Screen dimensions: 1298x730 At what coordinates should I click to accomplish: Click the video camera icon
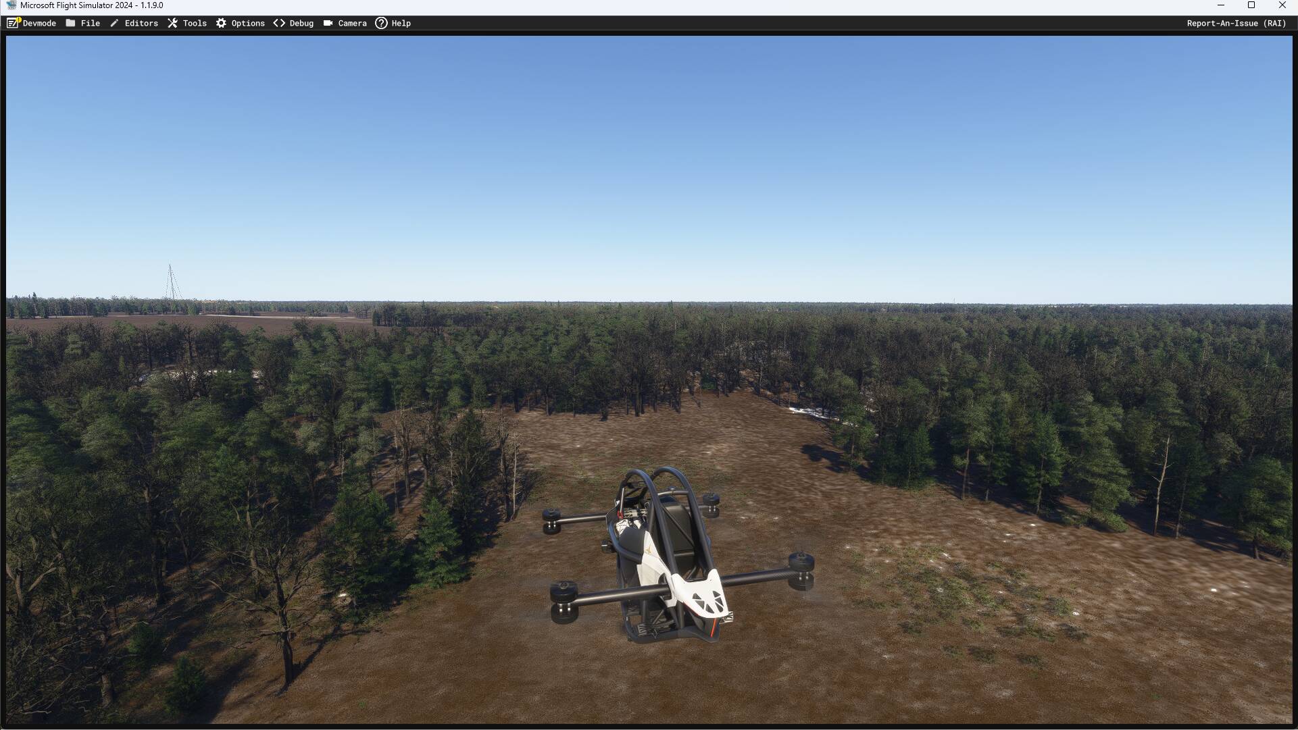coord(328,23)
